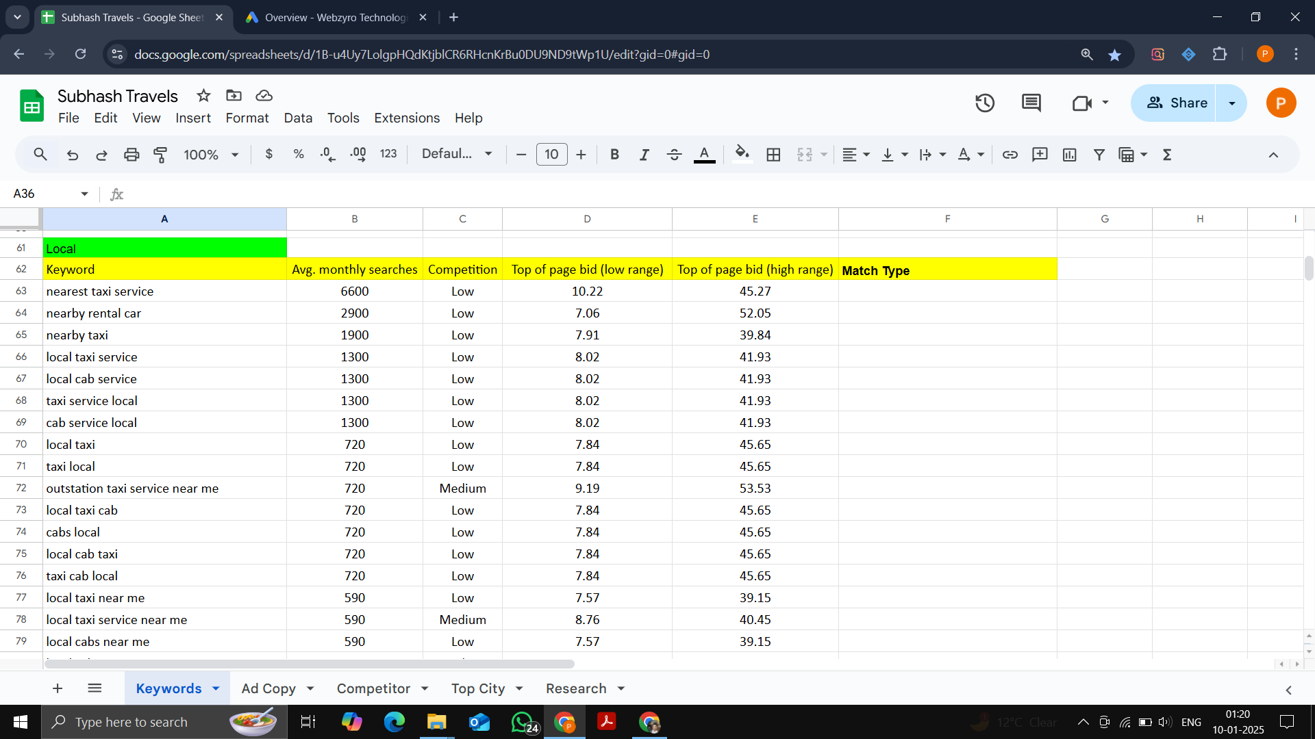1315x739 pixels.
Task: Bookmark this tab star icon
Action: coord(1114,55)
